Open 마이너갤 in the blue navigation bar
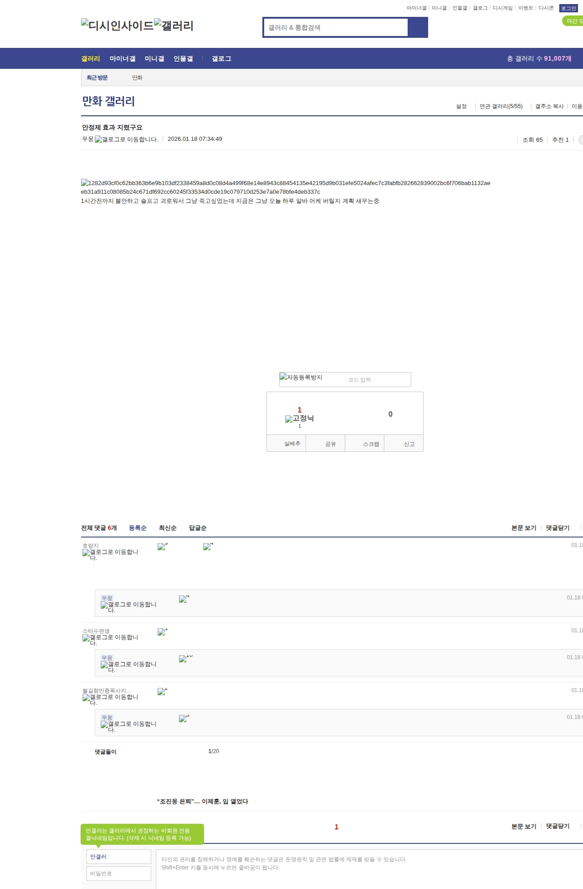Viewport: 583px width, 889px height. (x=123, y=58)
